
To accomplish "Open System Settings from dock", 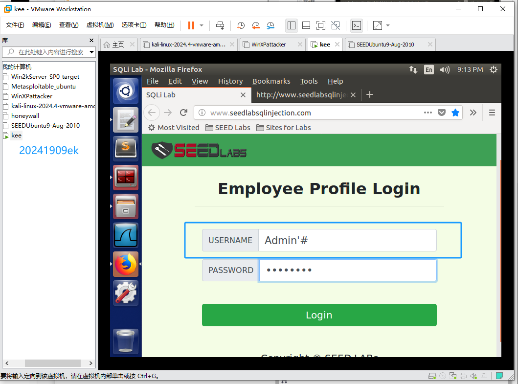I will click(126, 293).
